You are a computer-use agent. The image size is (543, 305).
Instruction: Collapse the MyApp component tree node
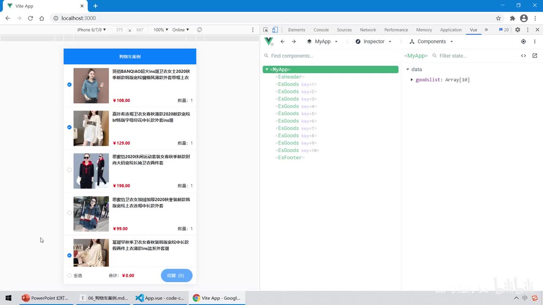point(266,69)
